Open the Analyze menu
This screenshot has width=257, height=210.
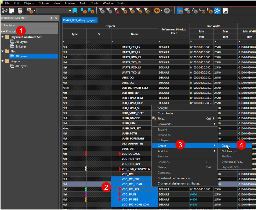(x=70, y=3)
